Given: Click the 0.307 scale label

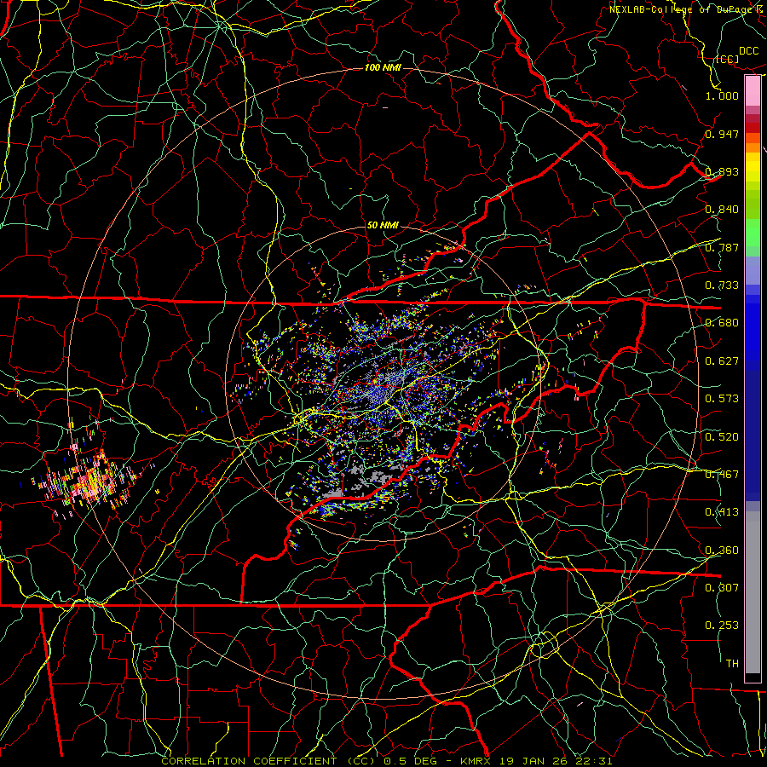Looking at the screenshot, I should [x=722, y=587].
